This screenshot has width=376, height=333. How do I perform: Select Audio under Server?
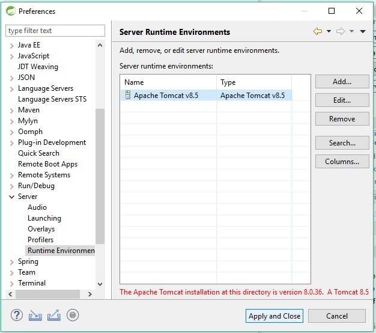click(x=37, y=207)
